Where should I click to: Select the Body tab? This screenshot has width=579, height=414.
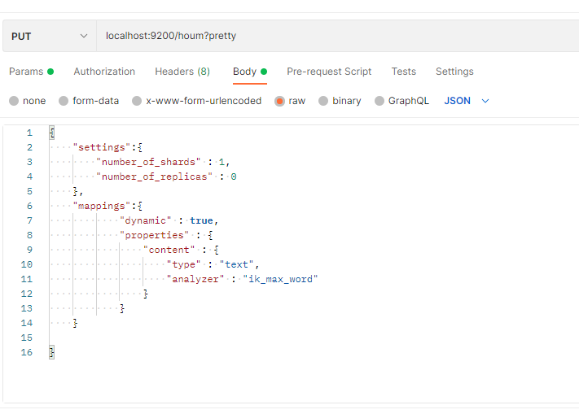244,72
